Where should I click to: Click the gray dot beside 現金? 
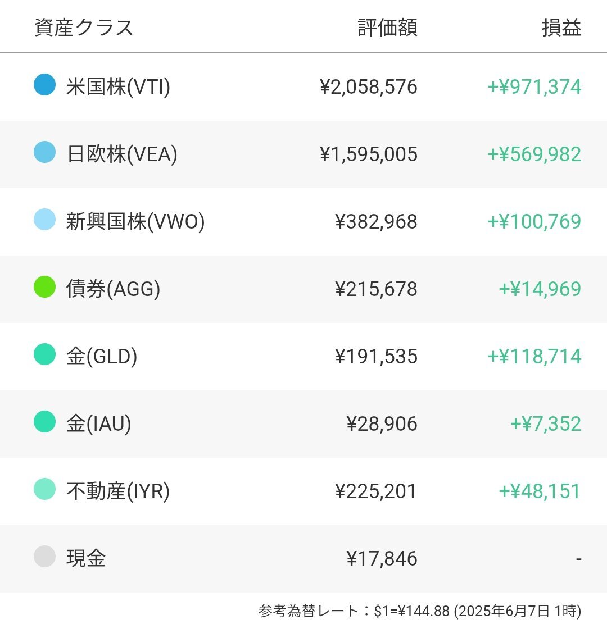(44, 557)
